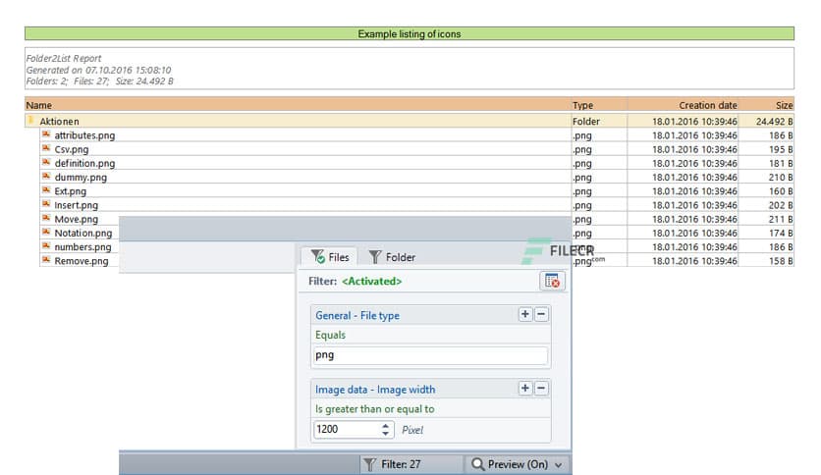The width and height of the screenshot is (821, 475).
Task: Open the Image data - Image width criterion
Action: [x=375, y=390]
